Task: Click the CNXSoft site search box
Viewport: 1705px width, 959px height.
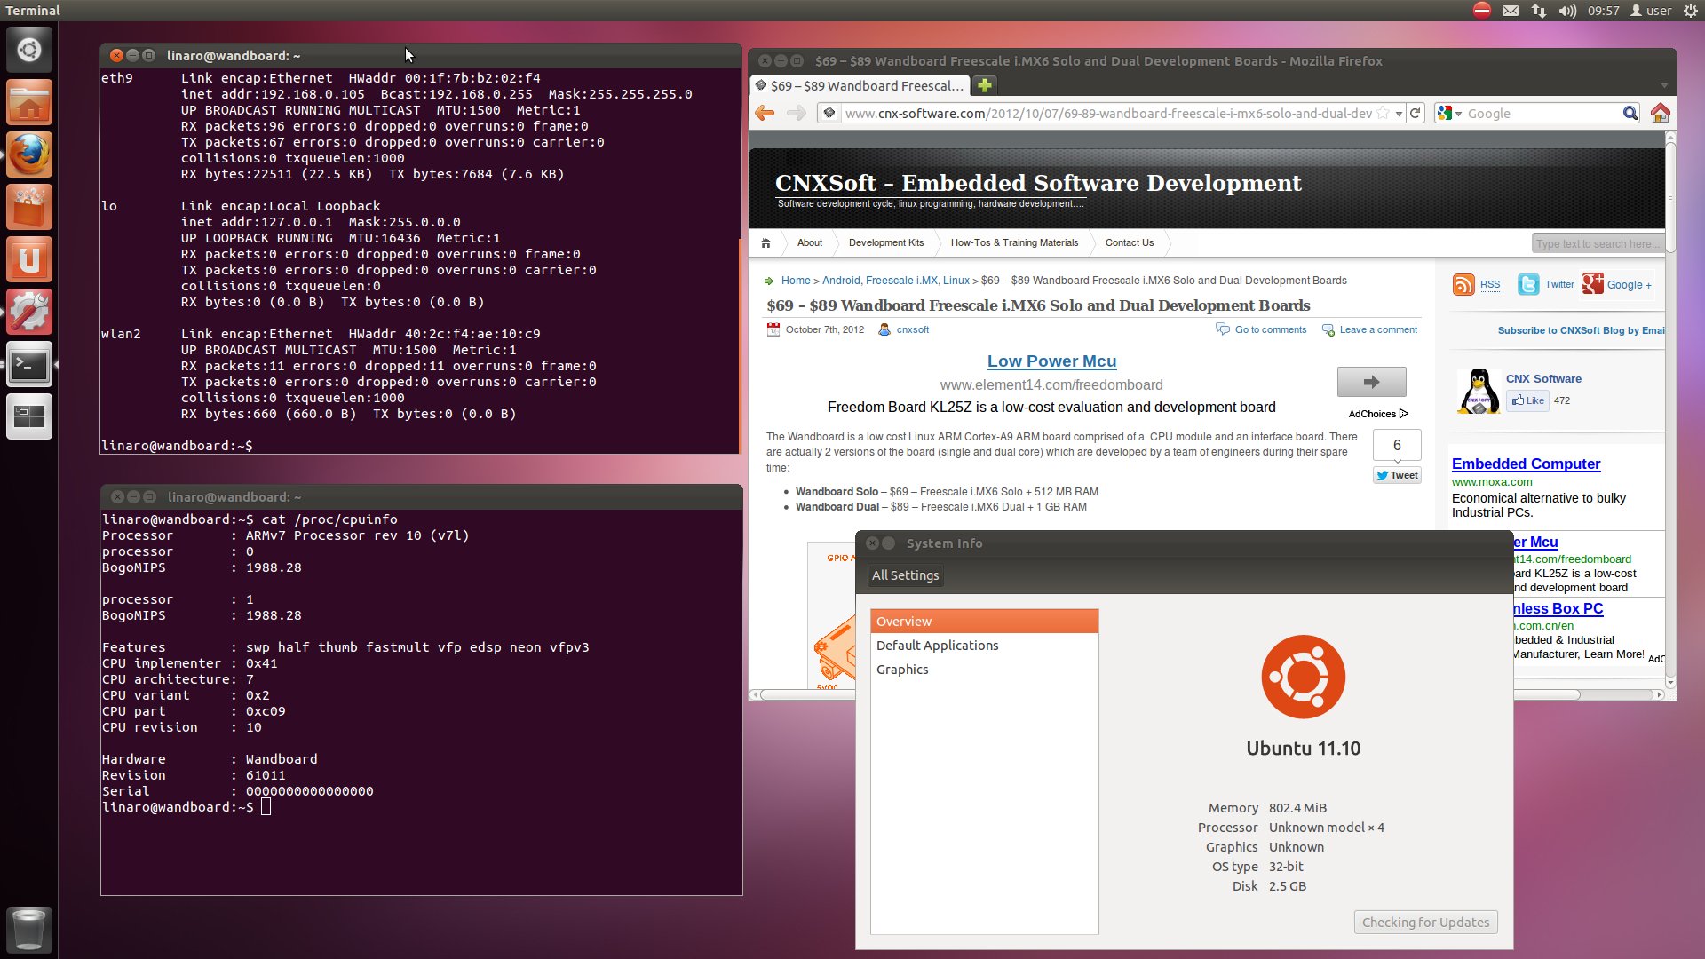Action: pos(1598,243)
